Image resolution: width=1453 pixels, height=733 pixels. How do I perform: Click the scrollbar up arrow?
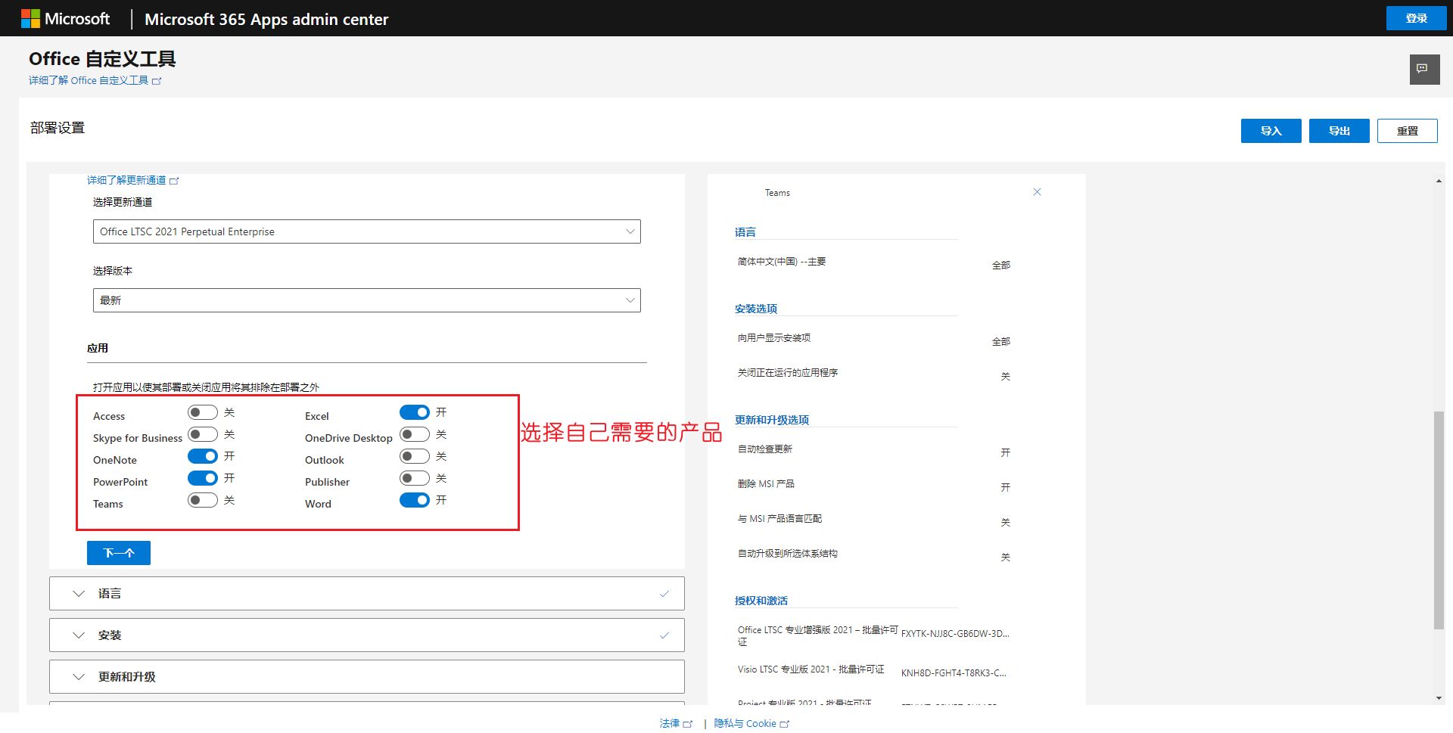coord(1439,181)
